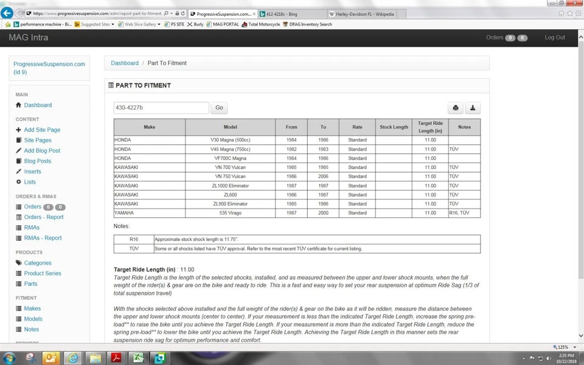Open the Web Slice Gallery dropdown arrow
Screen dimensions: 584x365
point(159,24)
